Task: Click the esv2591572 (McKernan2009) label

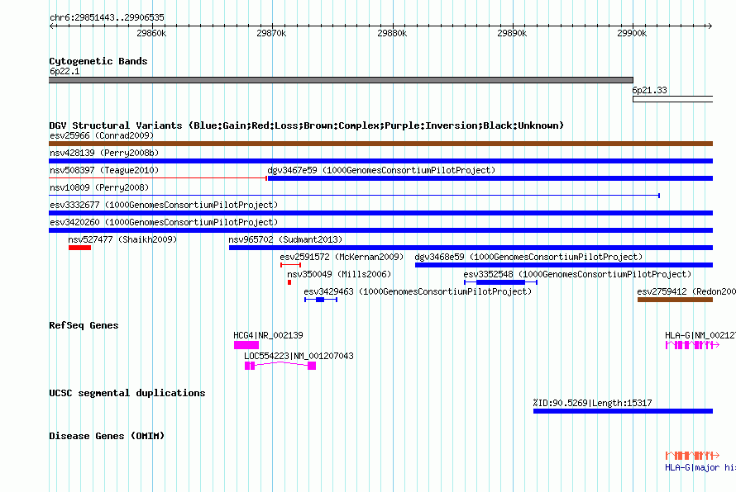Action: (342, 257)
